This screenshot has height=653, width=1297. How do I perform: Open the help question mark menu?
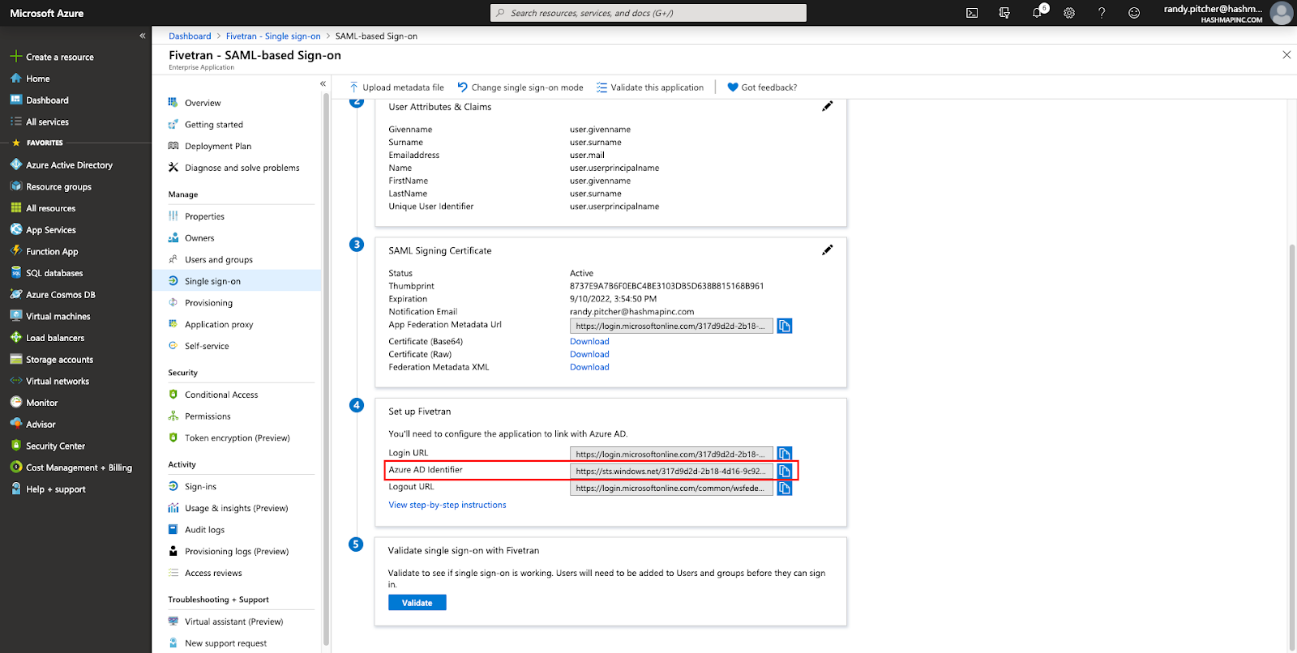(1102, 13)
